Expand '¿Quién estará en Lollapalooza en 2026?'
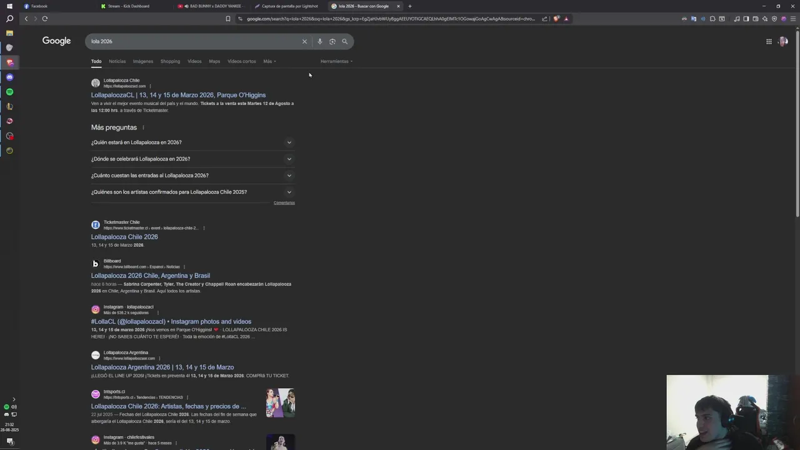800x450 pixels. tap(192, 142)
